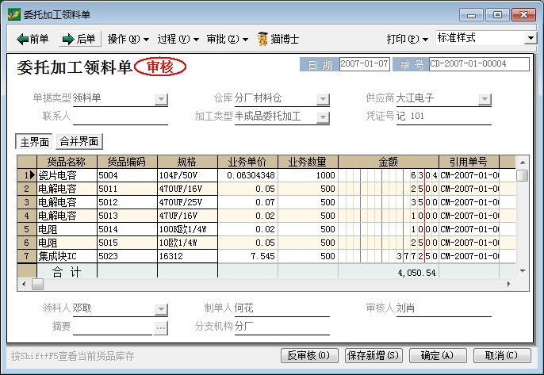Viewport: 544px width, 375px height.
Task: Select the 瓷片电容 cell in row 1
Action: [67, 175]
